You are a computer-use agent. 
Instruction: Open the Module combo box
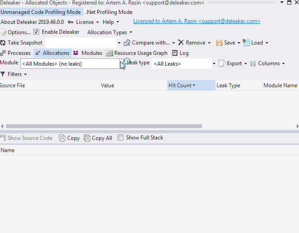click(x=70, y=63)
